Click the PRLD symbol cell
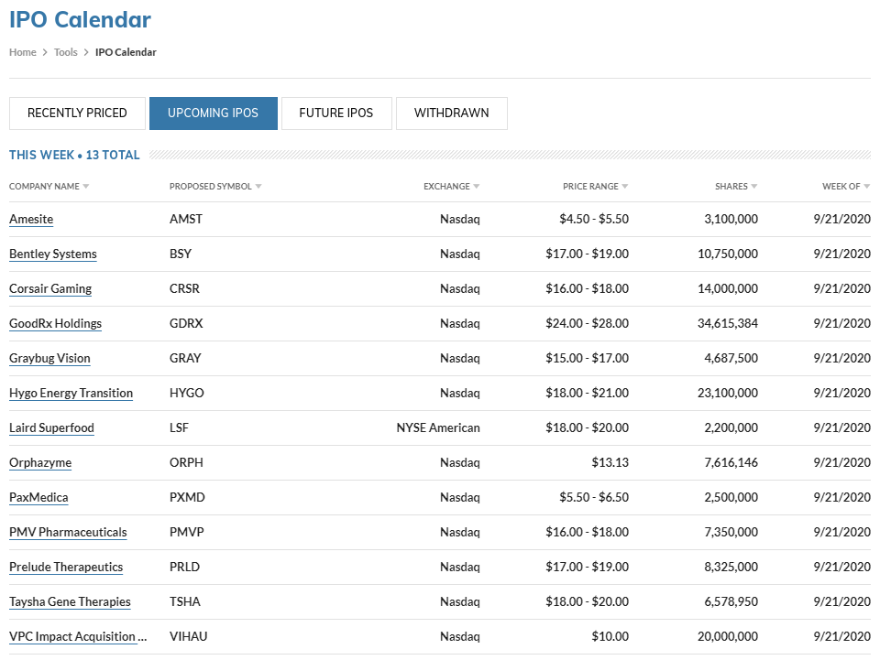This screenshot has width=880, height=660. tap(184, 567)
